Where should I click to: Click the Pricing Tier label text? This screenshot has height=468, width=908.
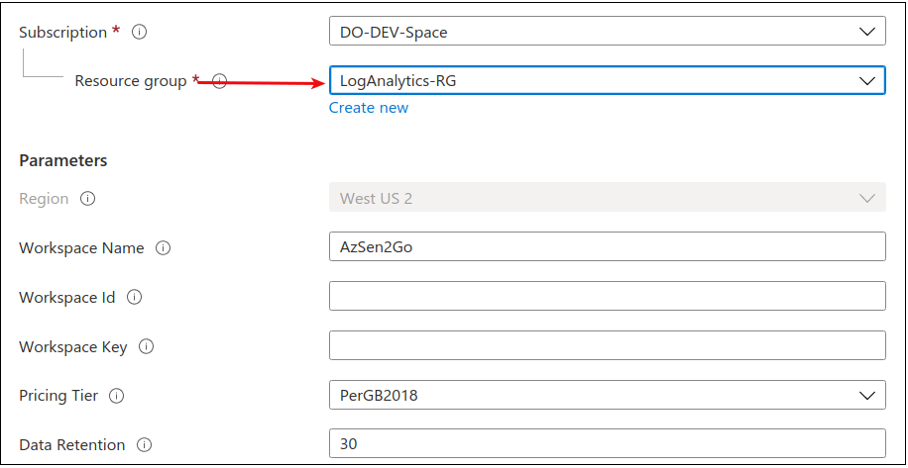58,396
